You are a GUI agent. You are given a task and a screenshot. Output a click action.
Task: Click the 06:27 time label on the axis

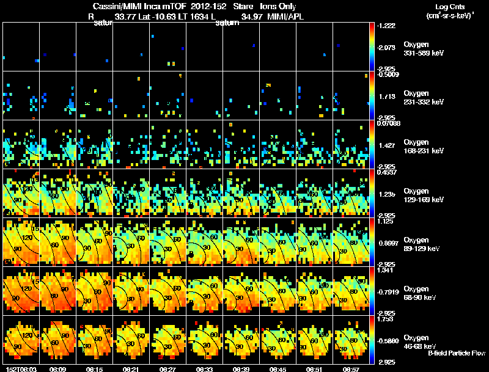coord(167,369)
